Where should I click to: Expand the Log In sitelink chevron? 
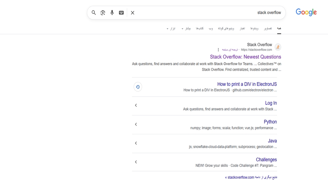tap(136, 106)
